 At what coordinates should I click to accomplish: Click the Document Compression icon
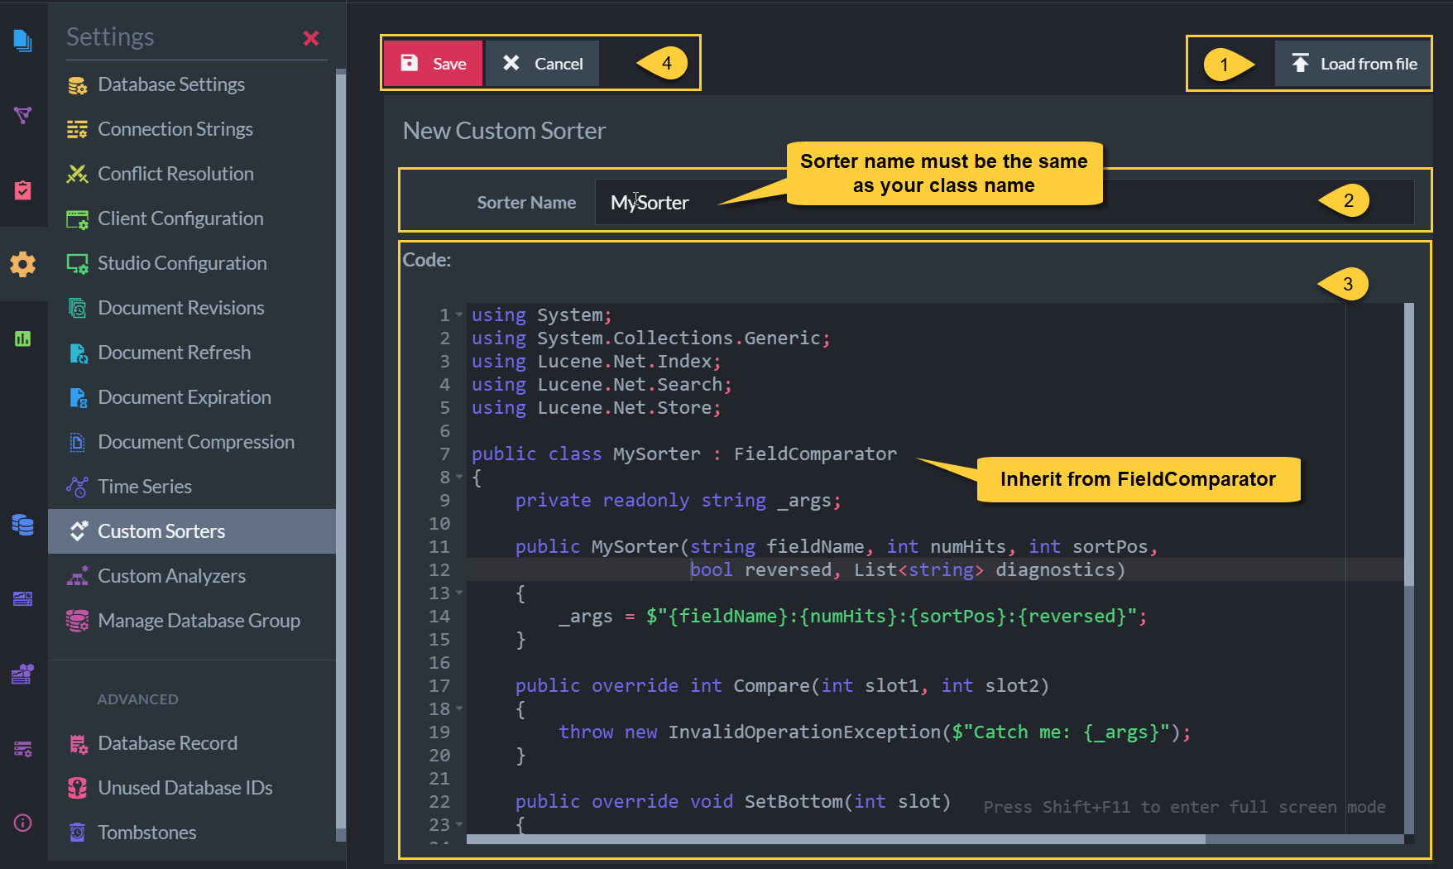click(x=78, y=442)
